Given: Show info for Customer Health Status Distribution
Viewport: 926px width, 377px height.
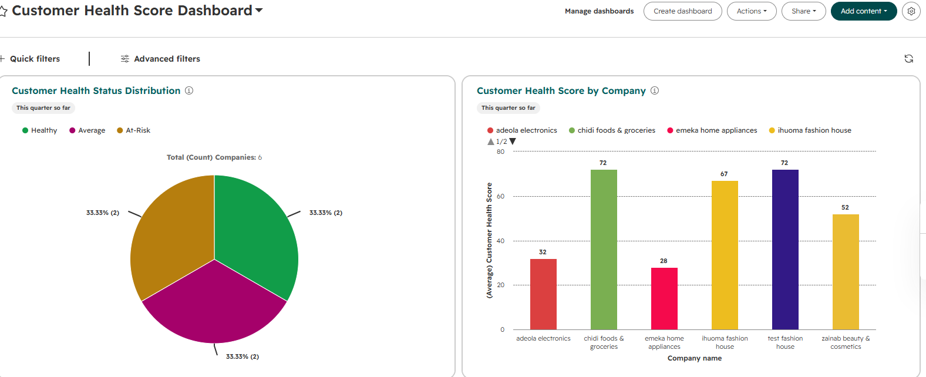Looking at the screenshot, I should point(189,90).
